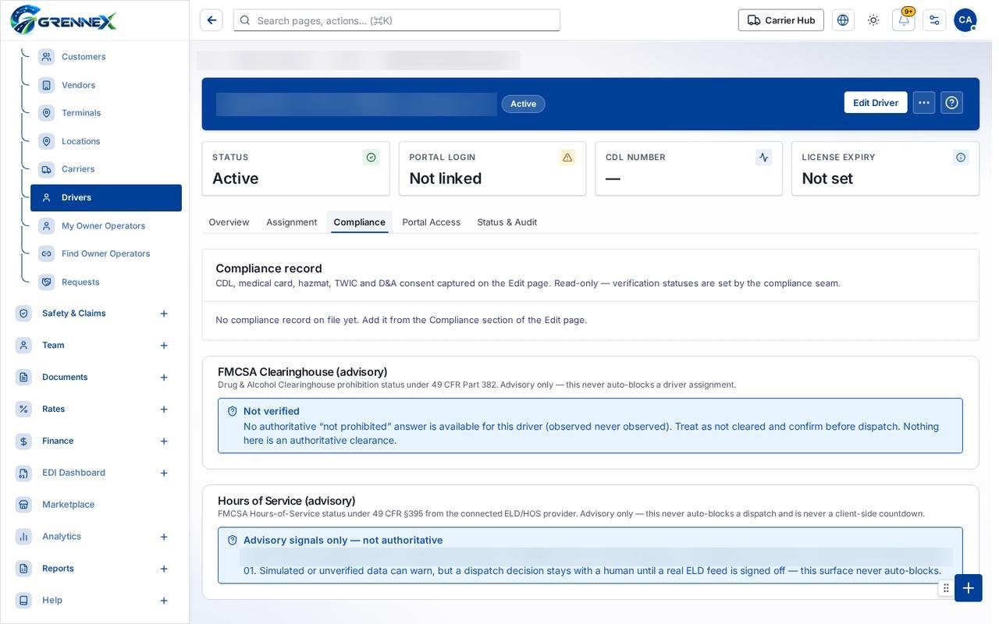Switch to the Overview tab
Screen dimensions: 999x624
[x=229, y=222]
